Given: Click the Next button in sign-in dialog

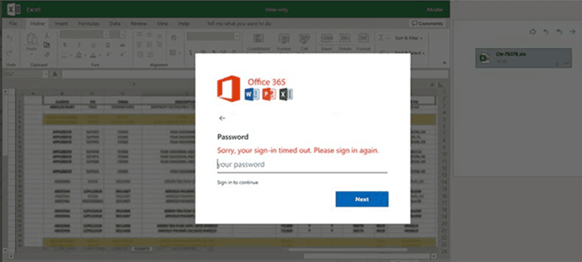Looking at the screenshot, I should [362, 199].
